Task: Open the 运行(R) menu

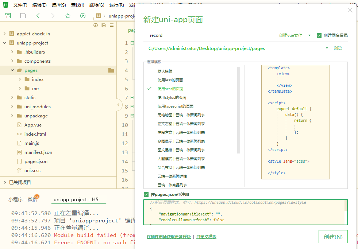Action: (x=116, y=5)
